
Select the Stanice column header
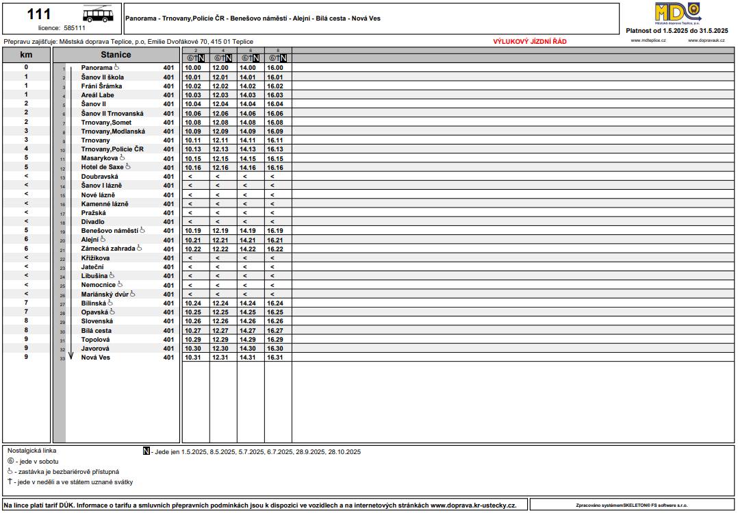tap(116, 55)
